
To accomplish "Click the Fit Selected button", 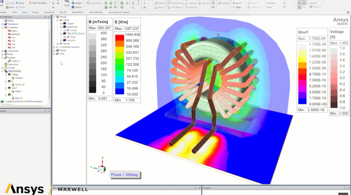I will coord(94,3).
